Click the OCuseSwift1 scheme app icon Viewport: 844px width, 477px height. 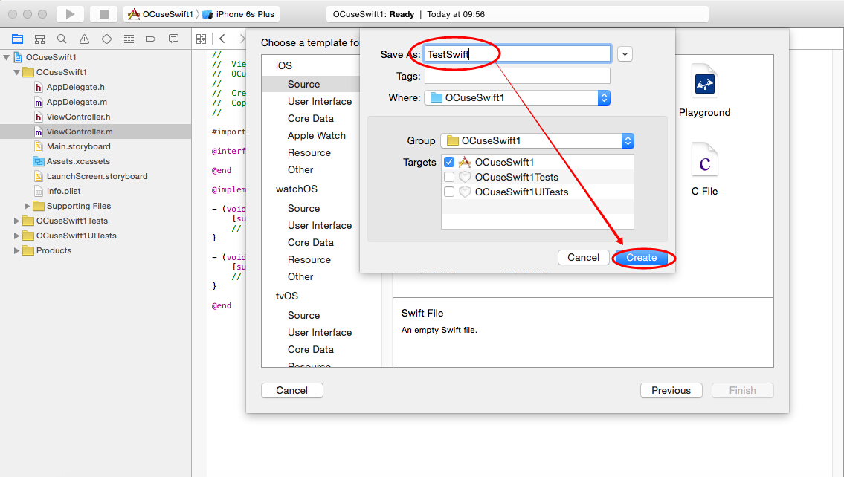134,14
